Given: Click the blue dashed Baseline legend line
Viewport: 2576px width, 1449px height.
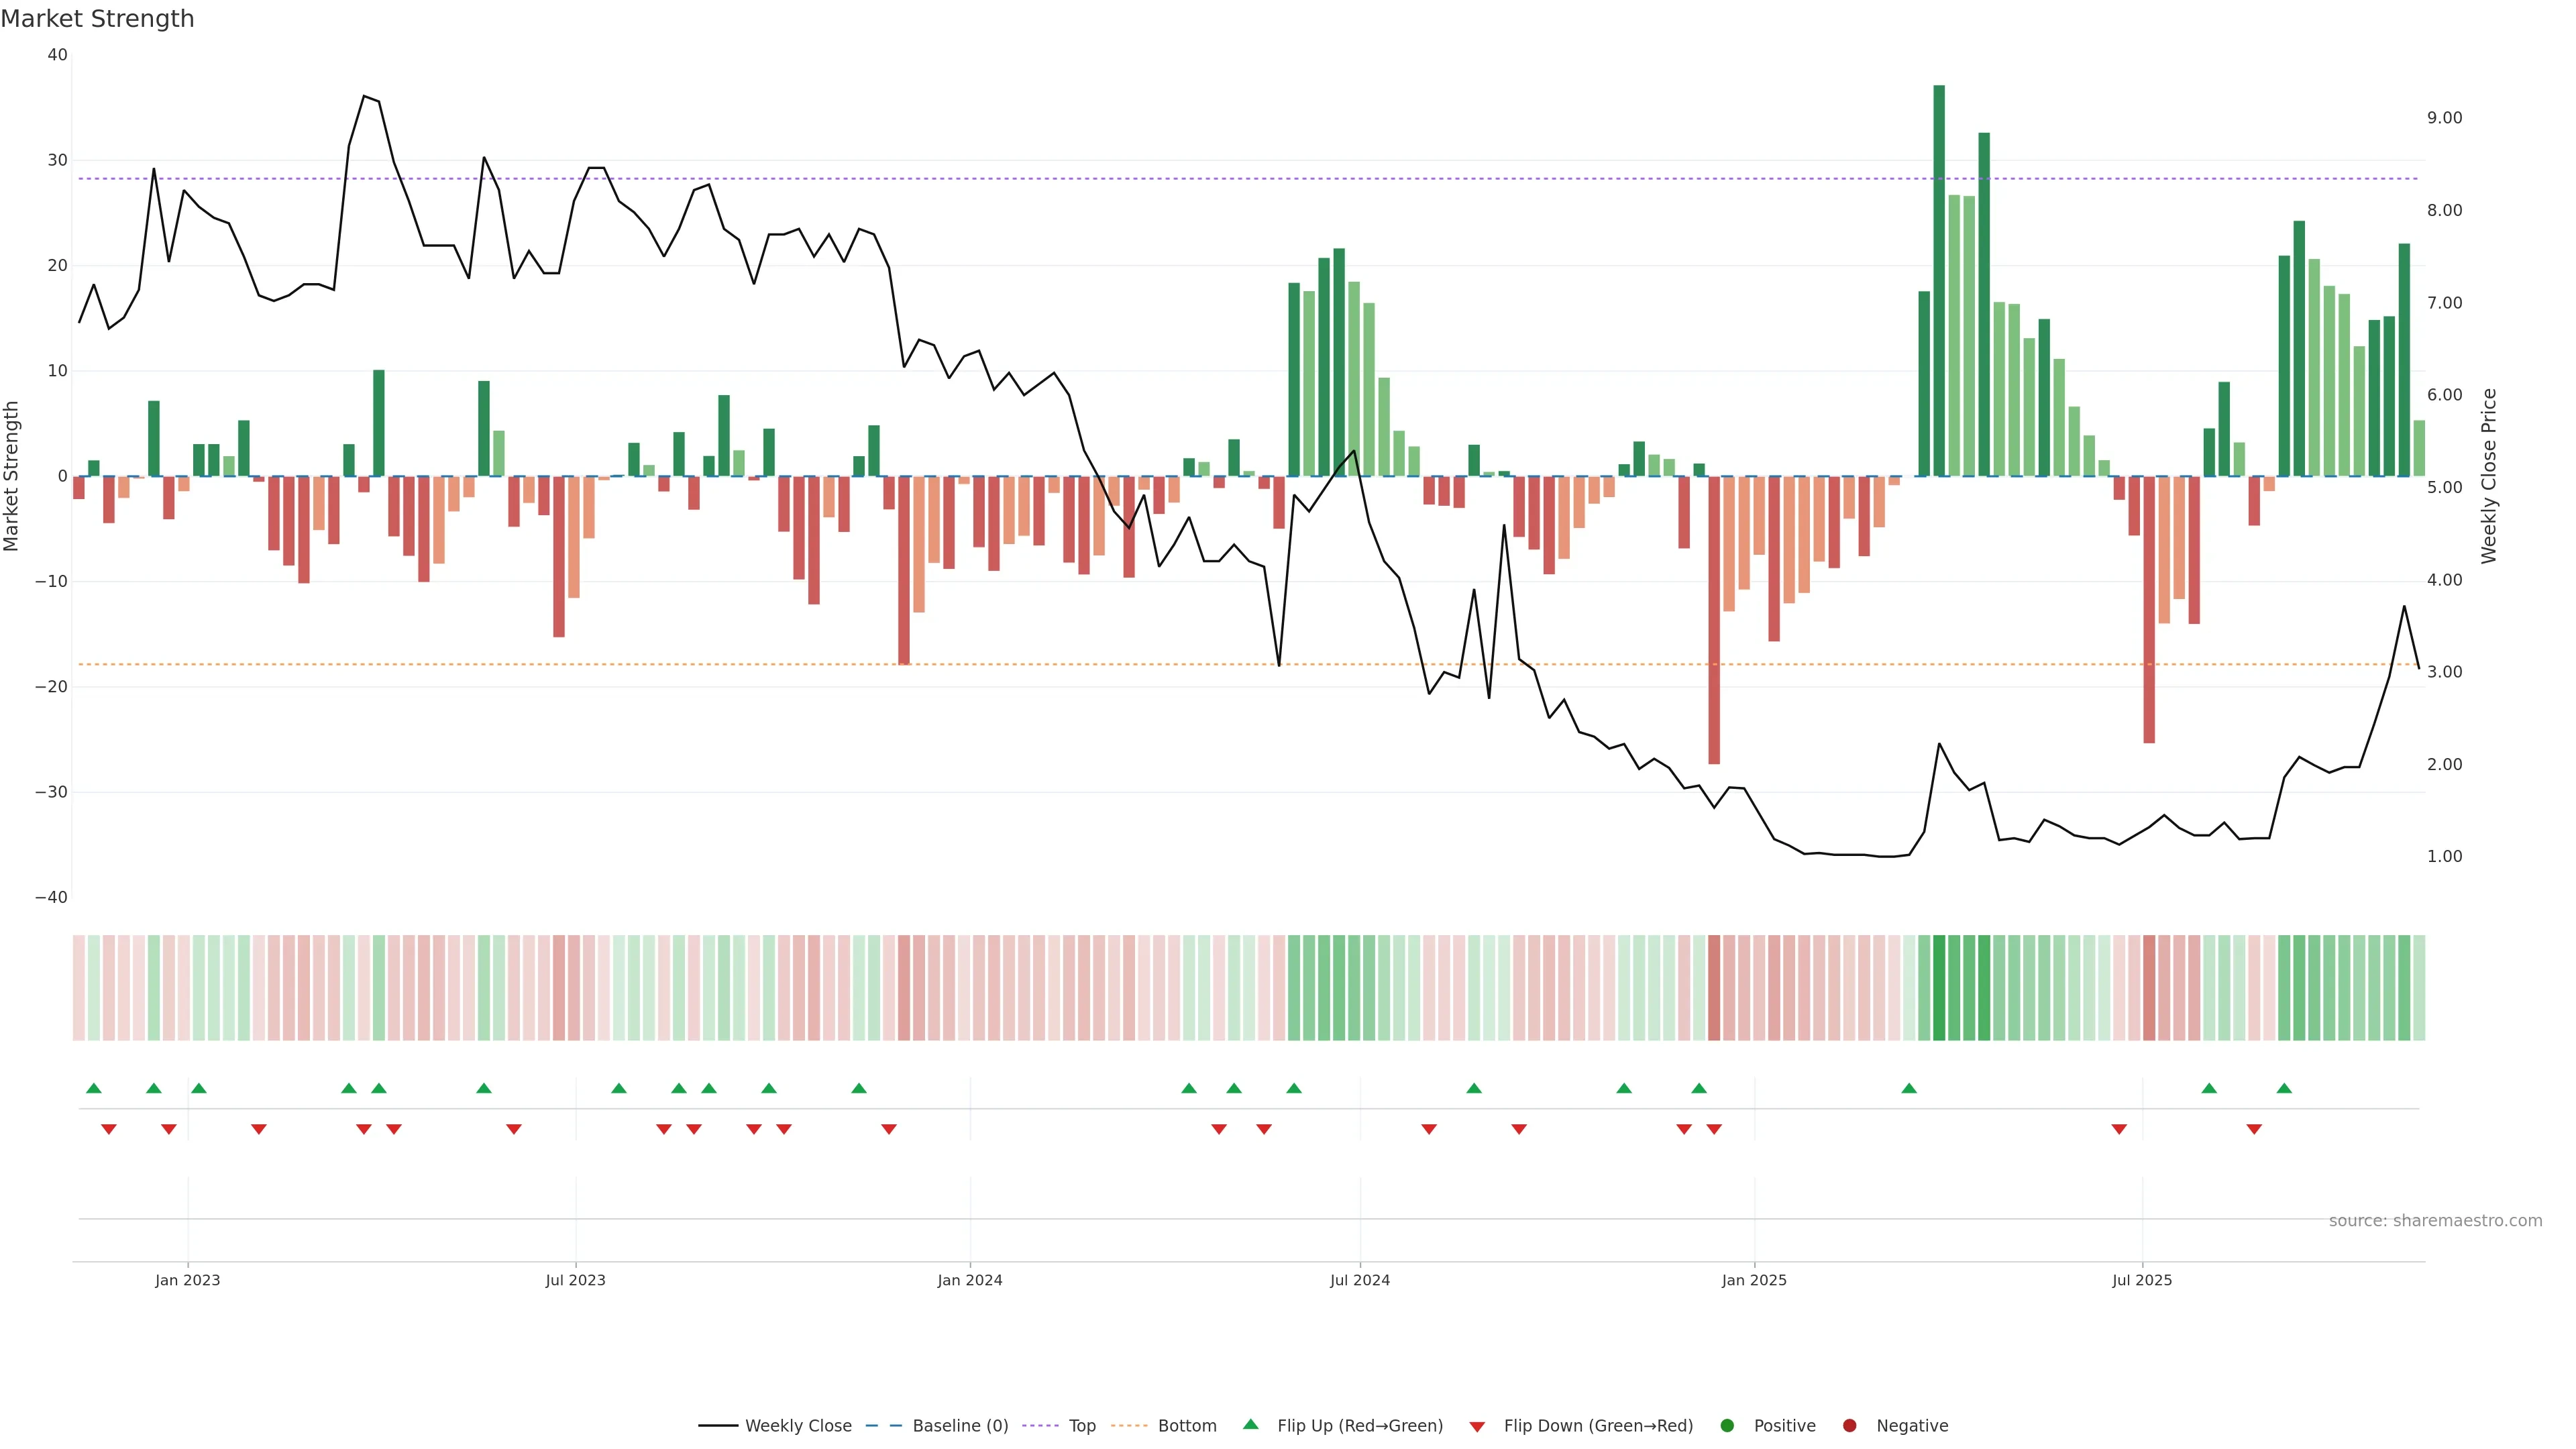Looking at the screenshot, I should (x=883, y=1426).
